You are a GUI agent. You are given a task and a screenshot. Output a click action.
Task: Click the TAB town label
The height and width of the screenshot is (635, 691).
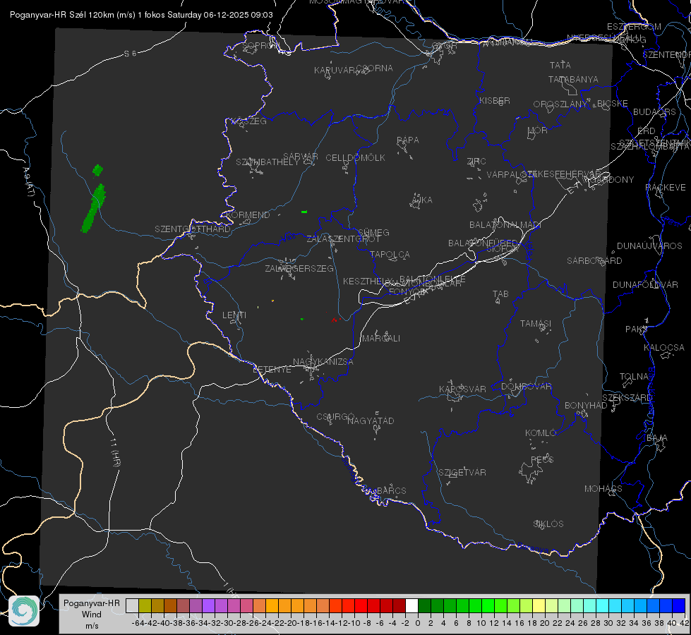click(x=500, y=294)
